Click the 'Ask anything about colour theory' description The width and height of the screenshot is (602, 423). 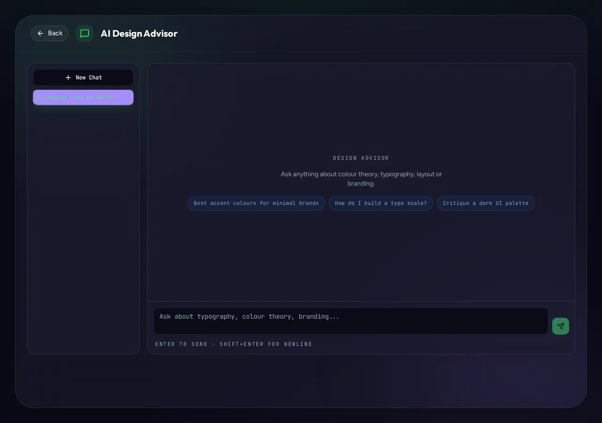(x=361, y=179)
